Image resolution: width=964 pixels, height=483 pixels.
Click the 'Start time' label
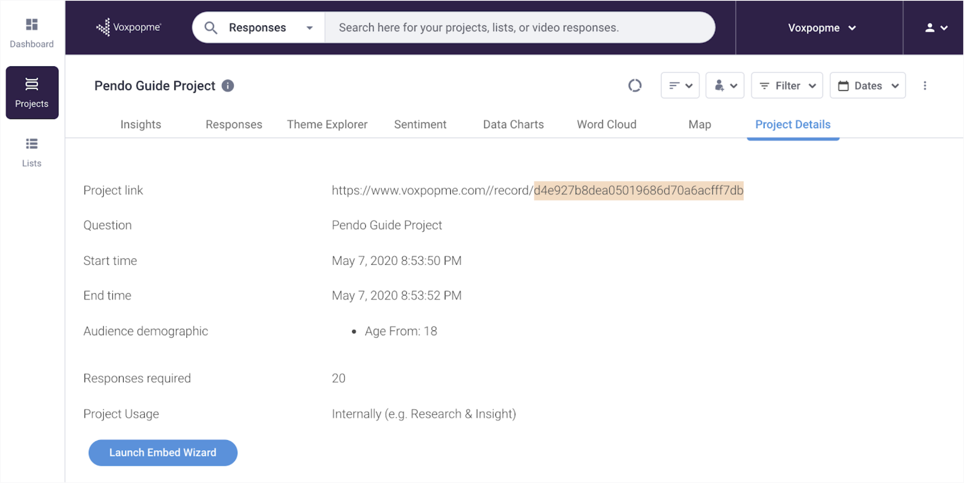(110, 261)
